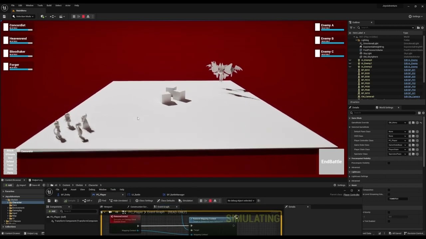Toggle visibility of AI_Enemy0 in the Outliner
Screen dimensions: 426x239
tap(350, 60)
